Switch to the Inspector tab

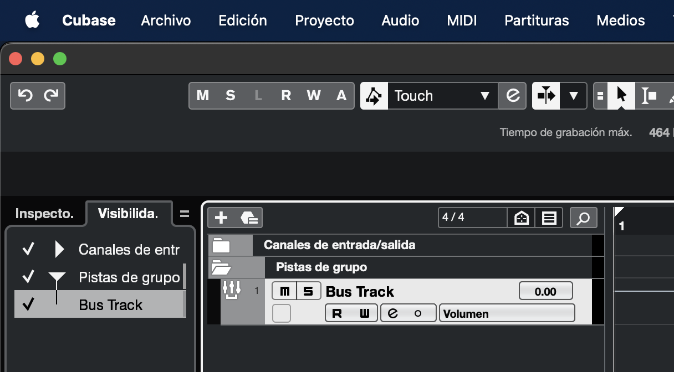(44, 214)
